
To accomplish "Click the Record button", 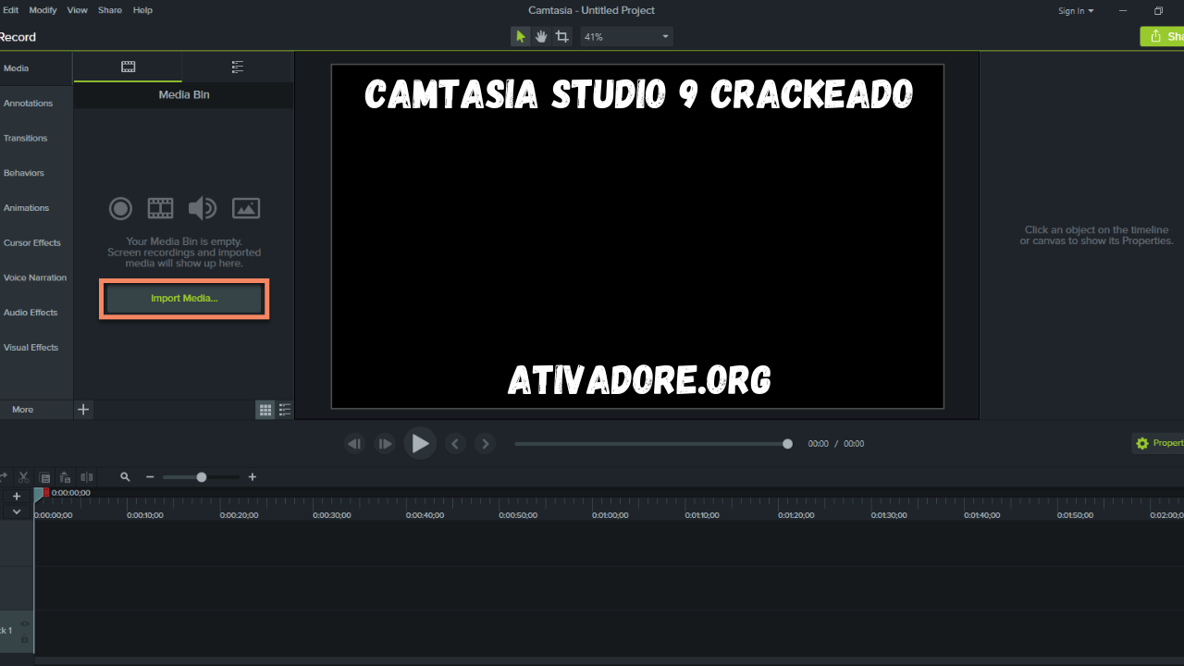I will [18, 37].
